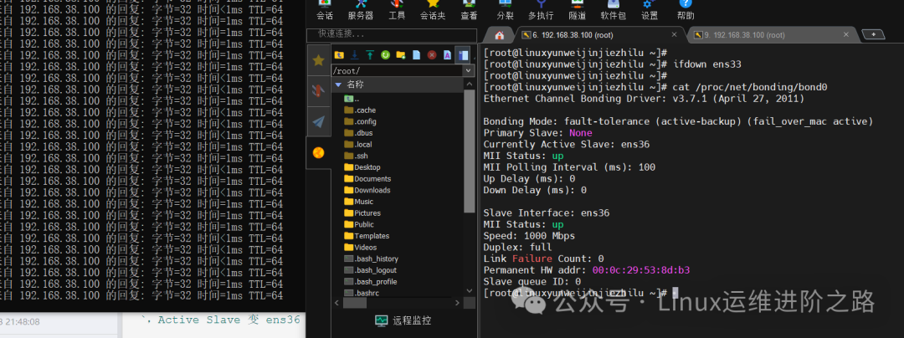
Task: Open the SFTP sidebar tab with orange globe
Action: [318, 152]
